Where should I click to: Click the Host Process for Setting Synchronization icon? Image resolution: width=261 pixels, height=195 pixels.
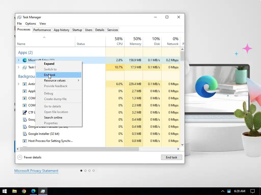click(25, 141)
